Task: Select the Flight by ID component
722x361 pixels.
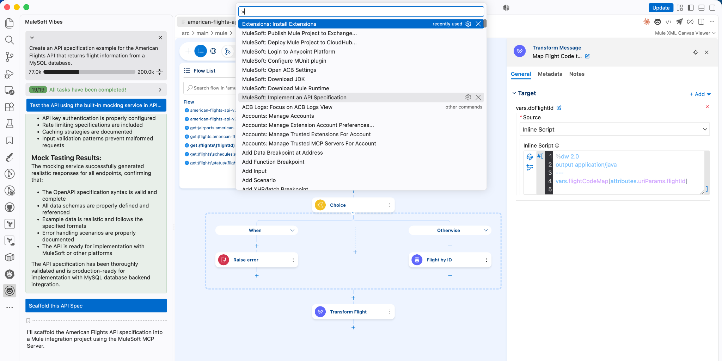Action: tap(450, 260)
